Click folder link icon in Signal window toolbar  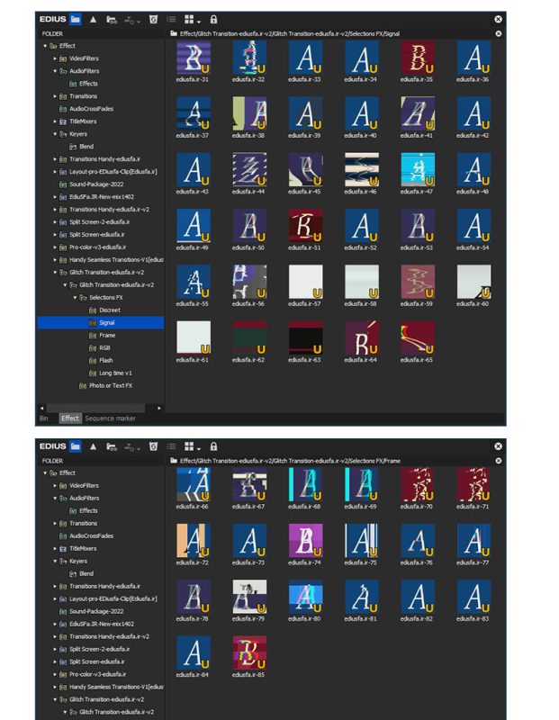(x=112, y=20)
